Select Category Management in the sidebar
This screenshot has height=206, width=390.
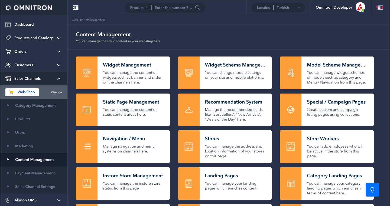click(35, 105)
